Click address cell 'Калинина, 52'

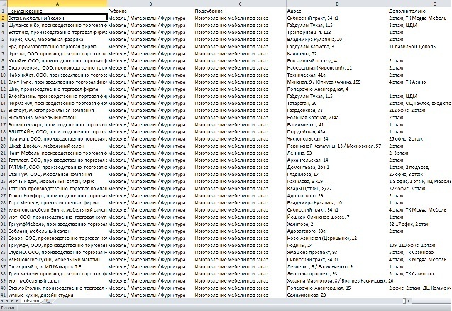pyautogui.click(x=337, y=53)
